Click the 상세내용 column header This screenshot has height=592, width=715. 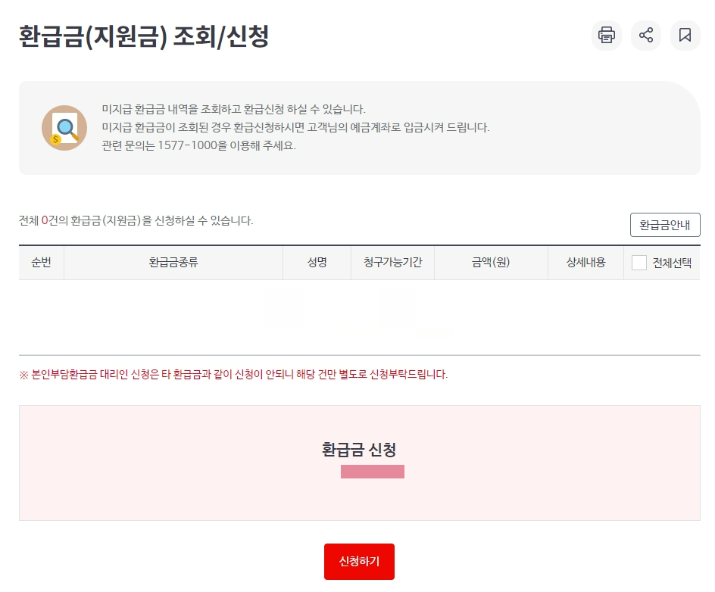click(585, 262)
